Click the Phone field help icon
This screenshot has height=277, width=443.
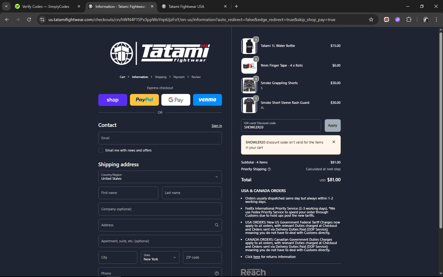pos(216,273)
